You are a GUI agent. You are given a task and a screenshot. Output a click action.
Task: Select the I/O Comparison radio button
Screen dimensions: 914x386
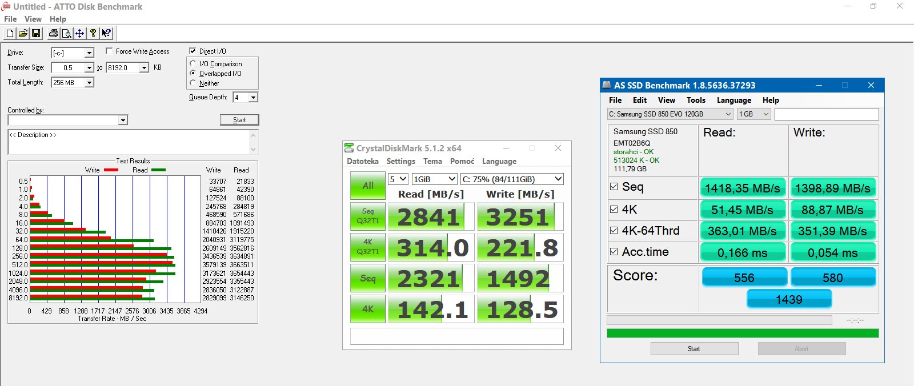(x=193, y=64)
